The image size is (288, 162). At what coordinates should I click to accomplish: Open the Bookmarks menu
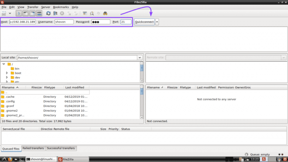tap(61, 7)
